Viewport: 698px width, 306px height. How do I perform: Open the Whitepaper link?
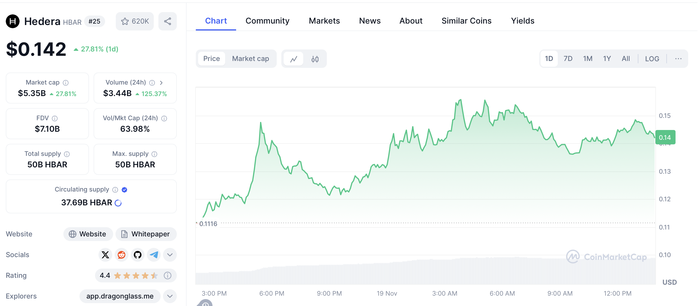[146, 234]
